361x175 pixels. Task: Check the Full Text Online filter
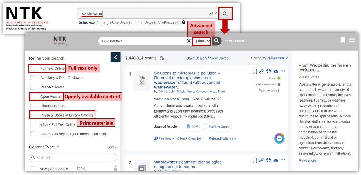(33, 68)
